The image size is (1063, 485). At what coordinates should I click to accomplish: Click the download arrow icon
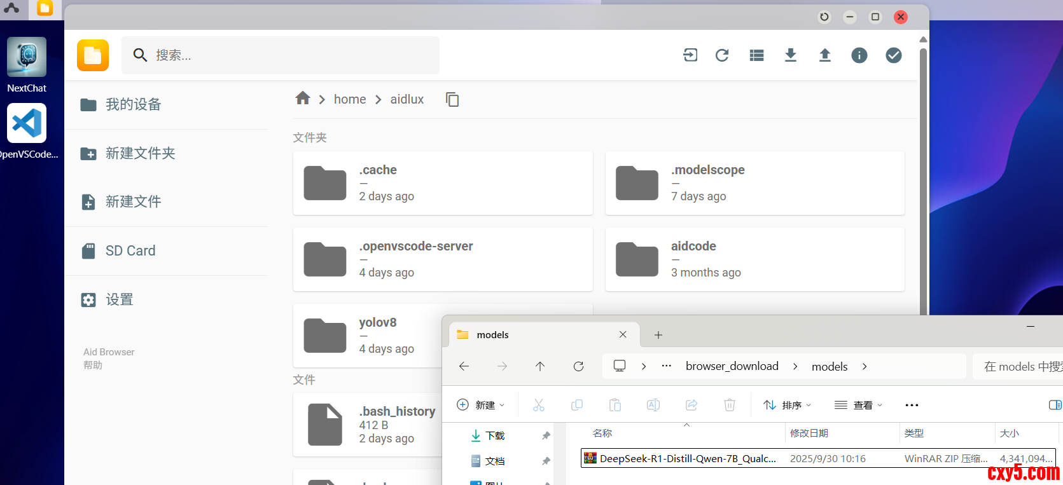click(x=791, y=55)
